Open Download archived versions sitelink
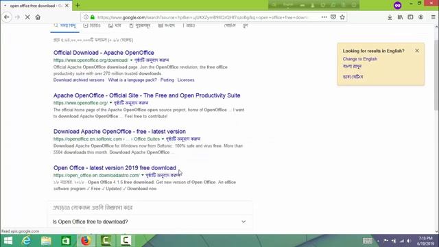The height and width of the screenshot is (247, 439). pos(79,80)
